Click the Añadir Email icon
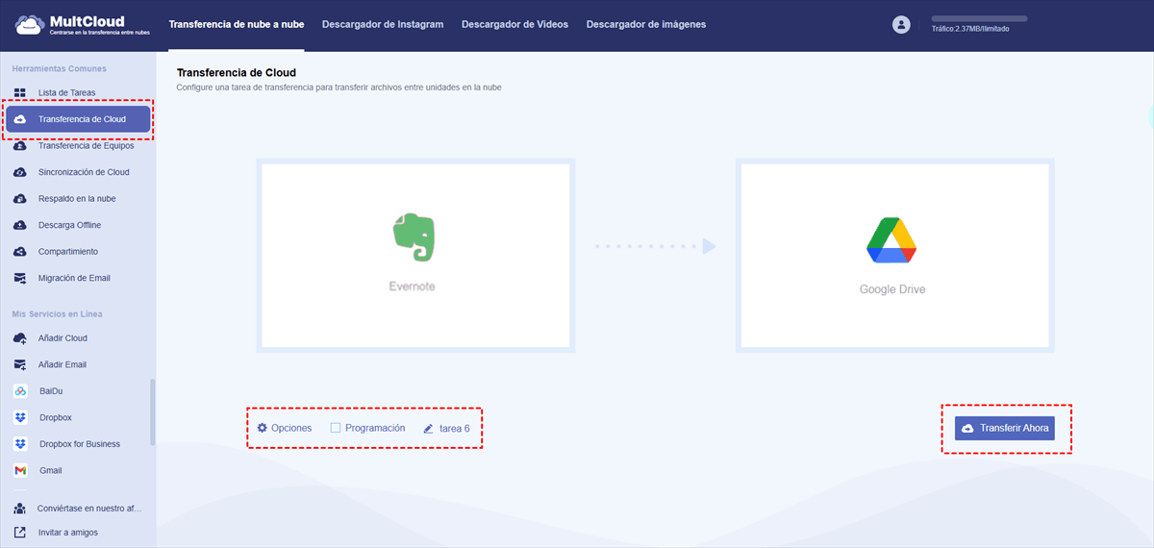1154x548 pixels. pos(19,364)
